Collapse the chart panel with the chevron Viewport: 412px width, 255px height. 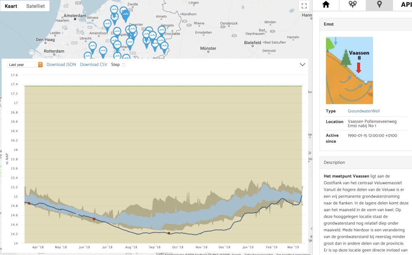(303, 65)
